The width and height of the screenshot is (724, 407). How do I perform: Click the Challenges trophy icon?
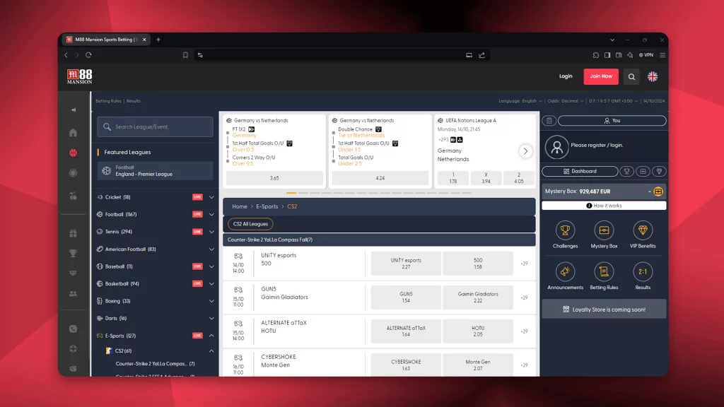pyautogui.click(x=565, y=230)
